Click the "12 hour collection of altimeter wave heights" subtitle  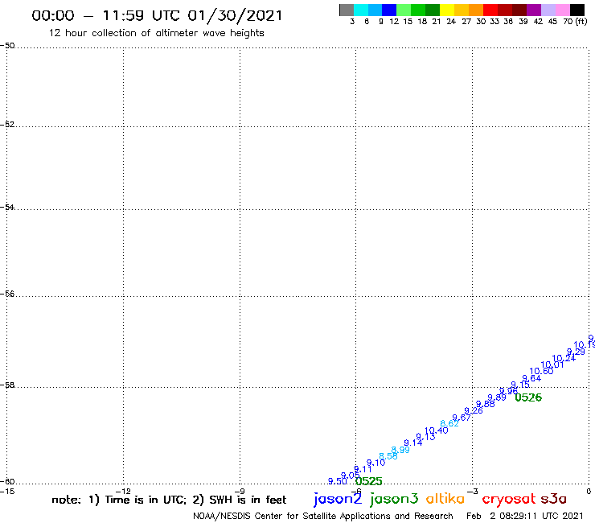156,33
